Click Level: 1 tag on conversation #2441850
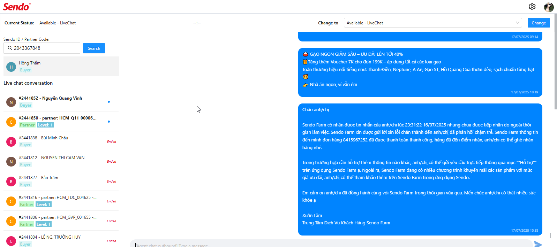 [x=45, y=125]
